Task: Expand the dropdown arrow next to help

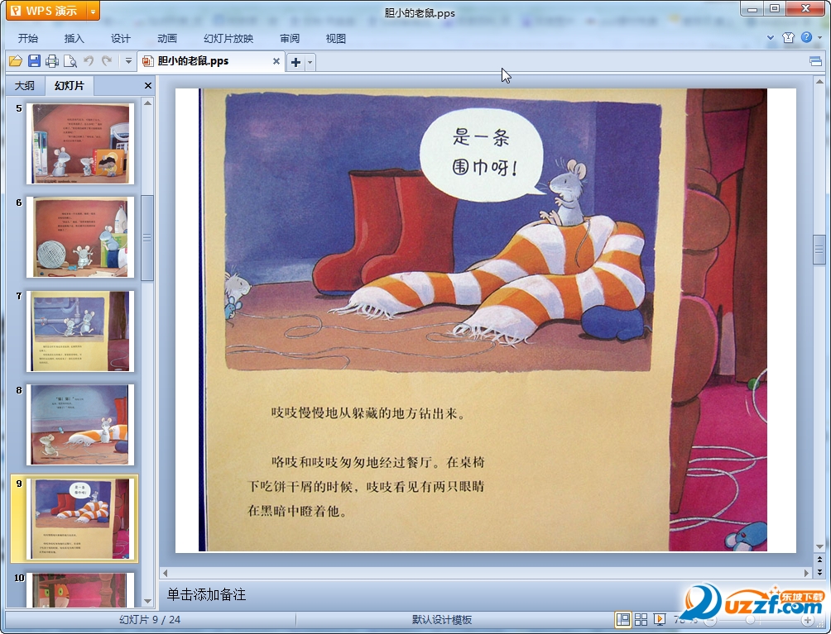Action: [x=820, y=37]
